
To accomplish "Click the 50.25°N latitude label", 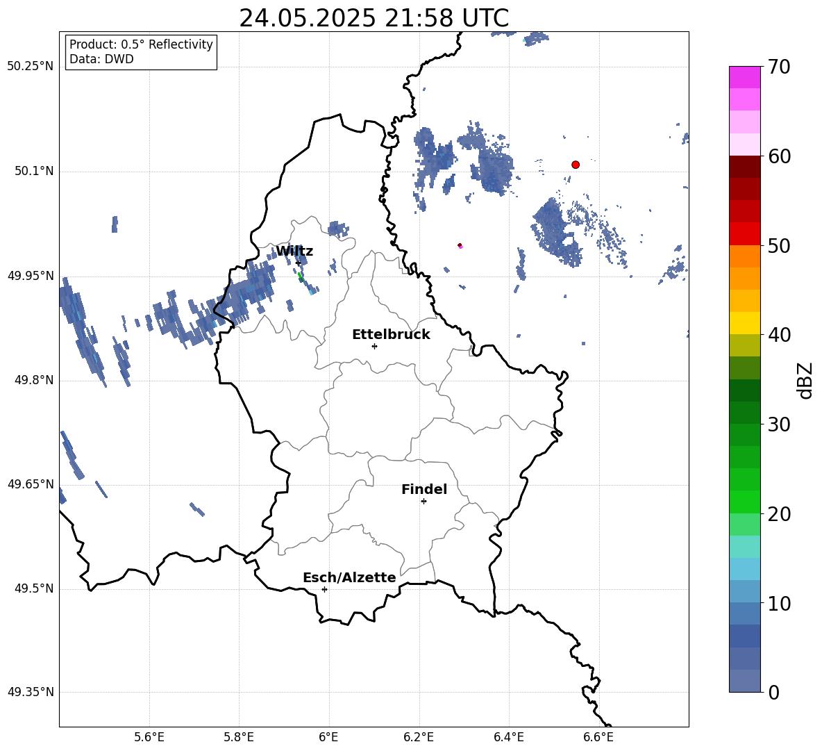I will pyautogui.click(x=31, y=67).
